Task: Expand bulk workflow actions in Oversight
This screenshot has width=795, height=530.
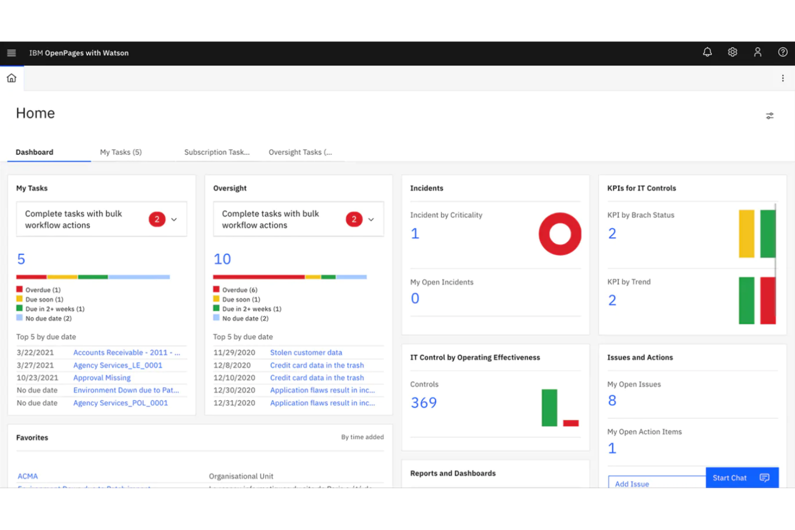Action: tap(371, 219)
